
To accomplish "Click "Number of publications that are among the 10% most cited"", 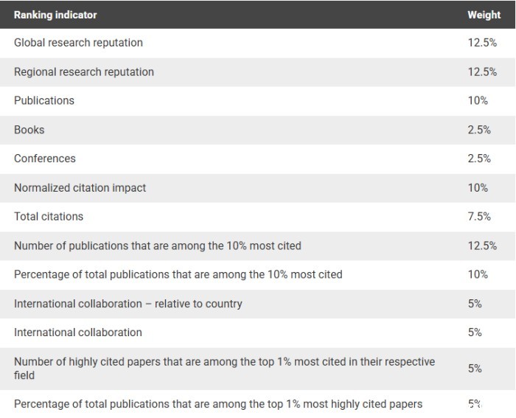I will (158, 245).
